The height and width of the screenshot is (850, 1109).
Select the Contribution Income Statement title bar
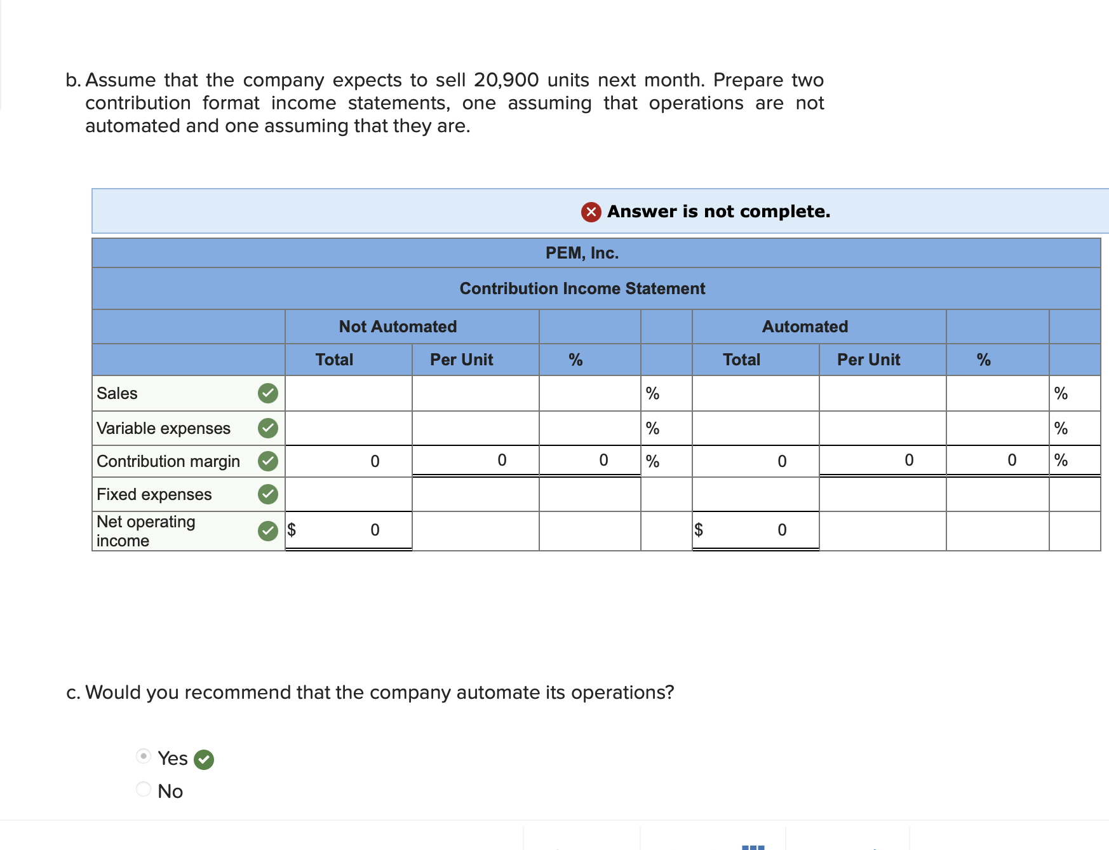click(x=582, y=288)
